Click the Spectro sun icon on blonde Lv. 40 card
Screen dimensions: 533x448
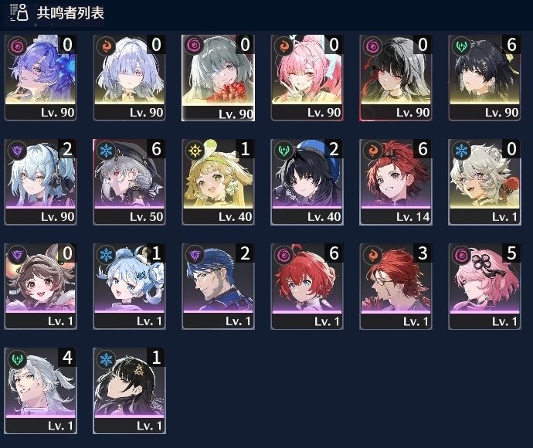click(195, 151)
